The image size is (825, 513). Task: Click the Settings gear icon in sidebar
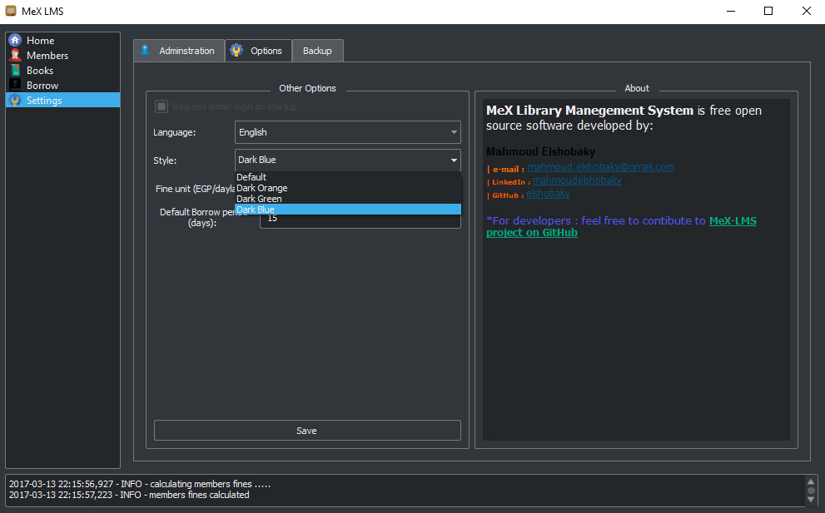coord(15,101)
